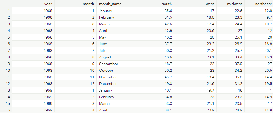
Task: Select the south value 53.3 cell
Action: 153,104
